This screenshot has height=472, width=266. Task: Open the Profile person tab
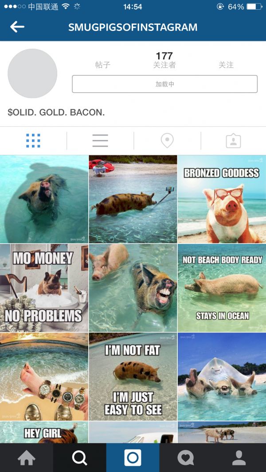point(239,457)
